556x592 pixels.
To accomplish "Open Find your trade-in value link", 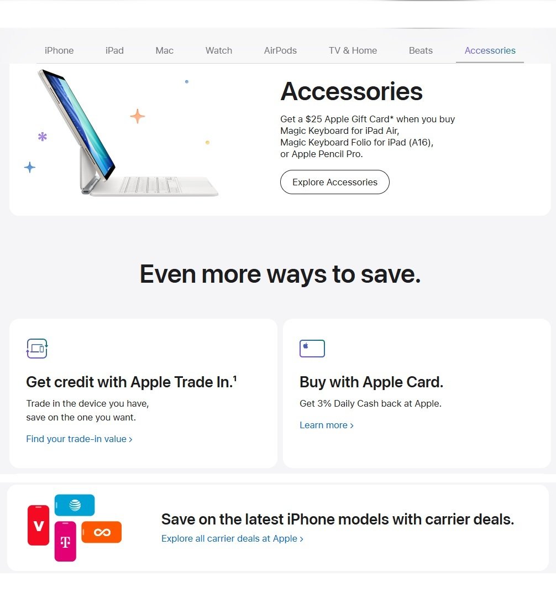I will point(79,439).
